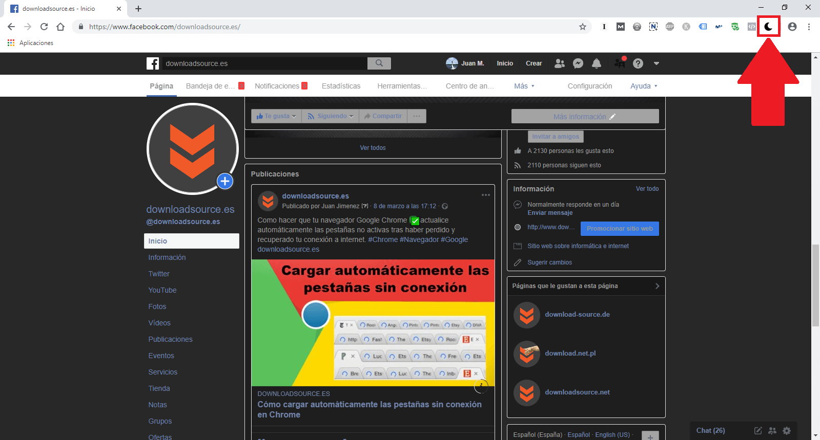
Task: Click the plus icon on profile picture
Action: 225,181
